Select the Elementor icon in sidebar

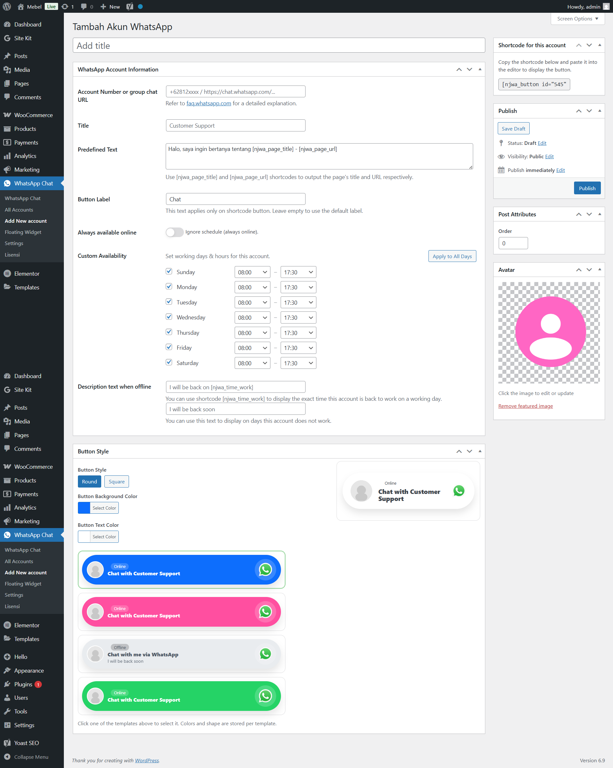(7, 273)
